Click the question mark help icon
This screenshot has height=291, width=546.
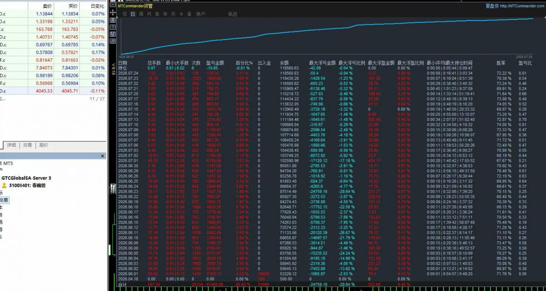(113, 27)
